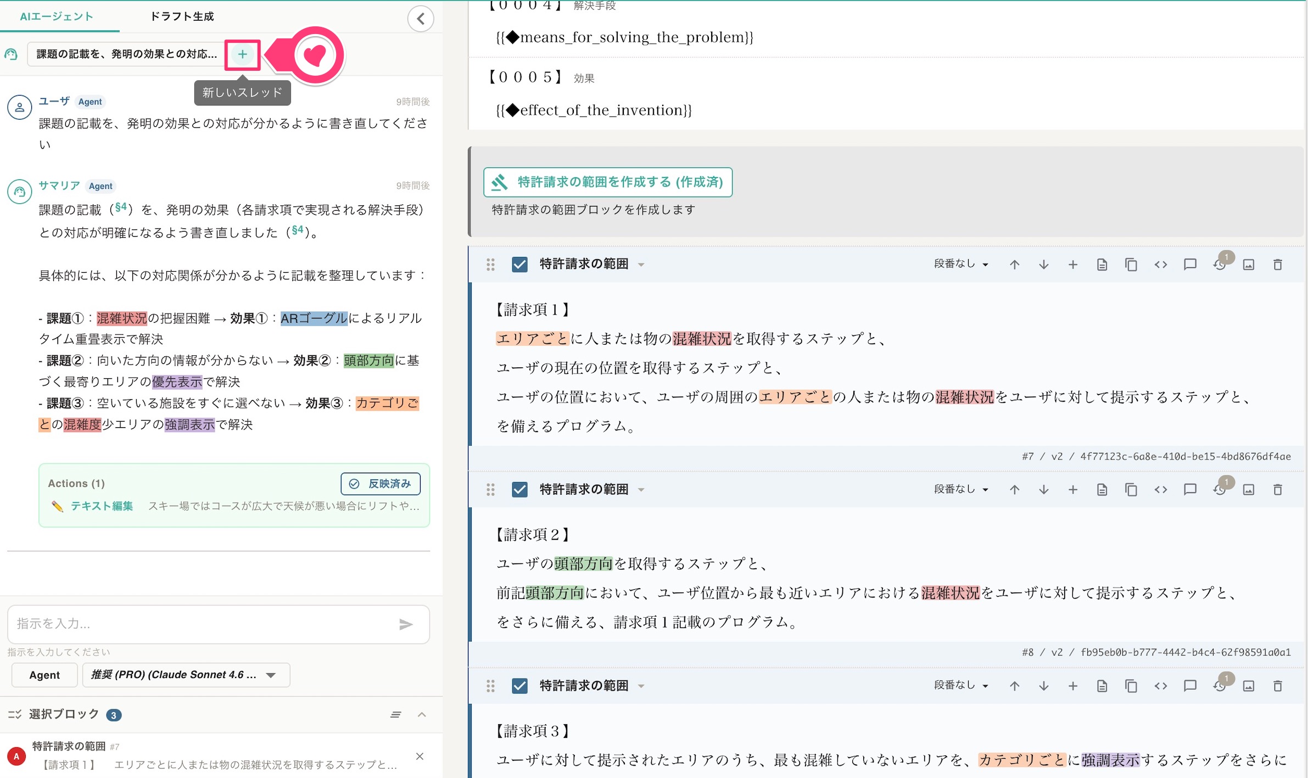Show code view for claim 2 block
The width and height of the screenshot is (1308, 778).
click(x=1160, y=490)
